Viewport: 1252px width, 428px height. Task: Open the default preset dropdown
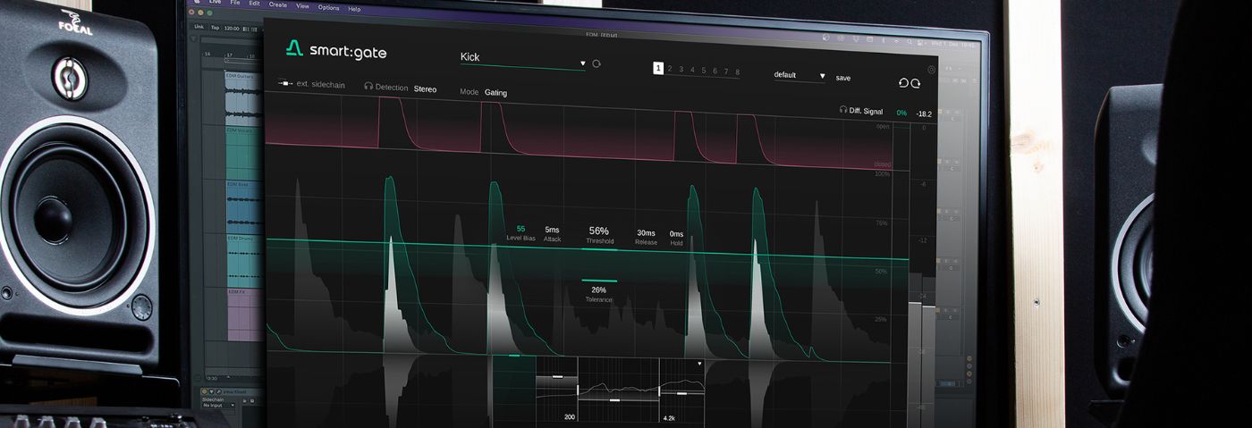(x=799, y=77)
